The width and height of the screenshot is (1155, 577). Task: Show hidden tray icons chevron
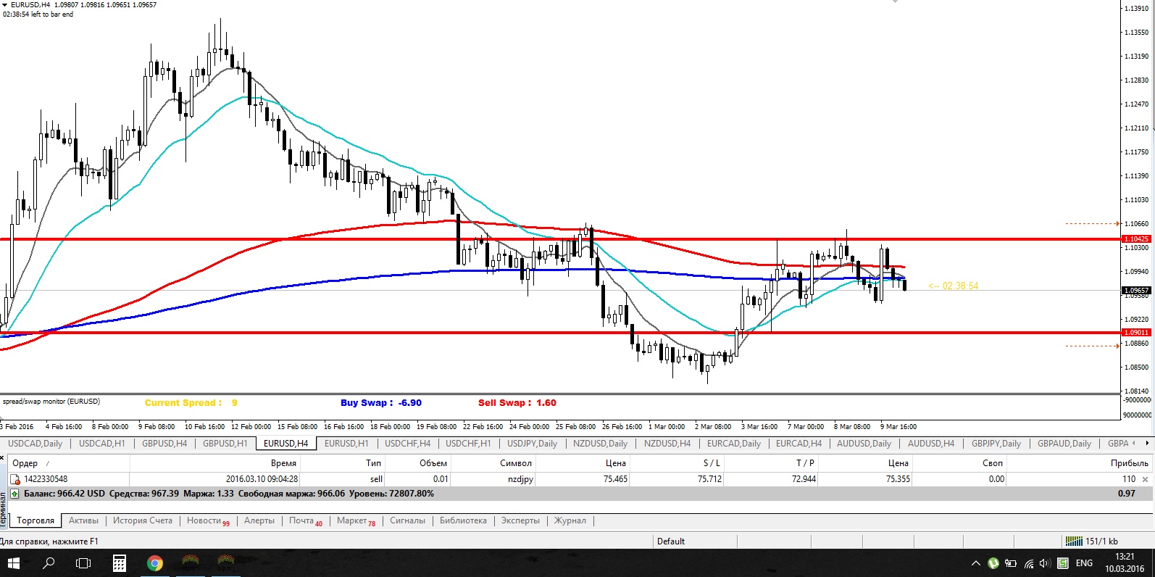click(975, 563)
